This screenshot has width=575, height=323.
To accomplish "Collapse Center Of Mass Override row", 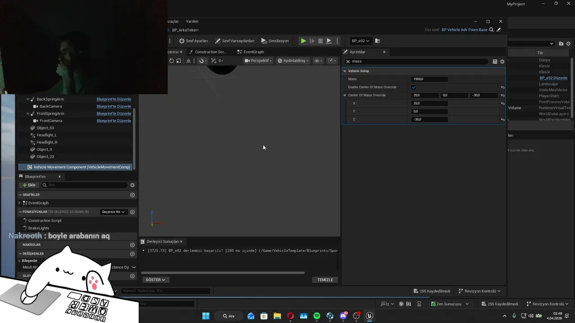I will [345, 95].
